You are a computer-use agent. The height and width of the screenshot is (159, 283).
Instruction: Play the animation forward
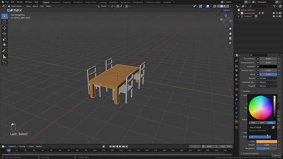click(120, 147)
